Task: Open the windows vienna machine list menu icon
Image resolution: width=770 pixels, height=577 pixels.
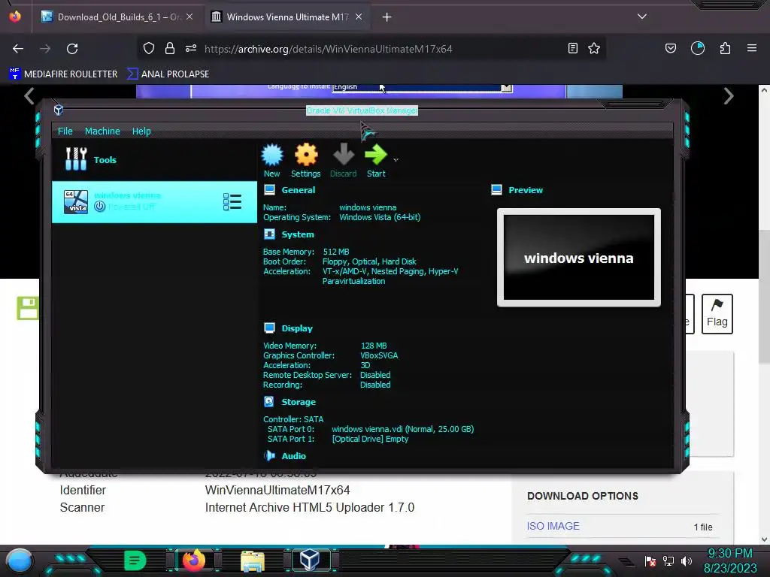Action: click(x=232, y=201)
